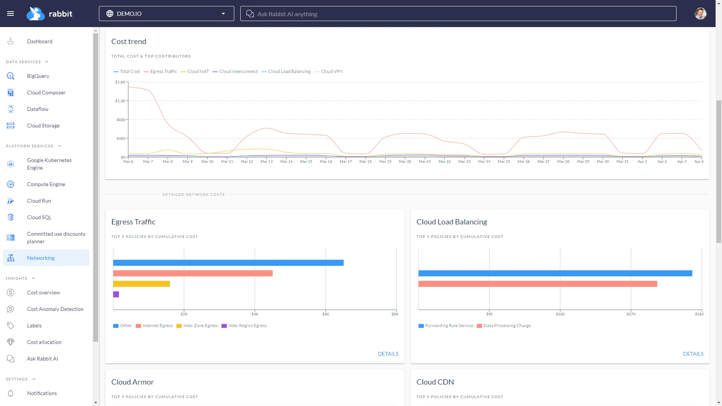Open Dataflow via its sidebar icon
The height and width of the screenshot is (406, 722).
(11, 109)
